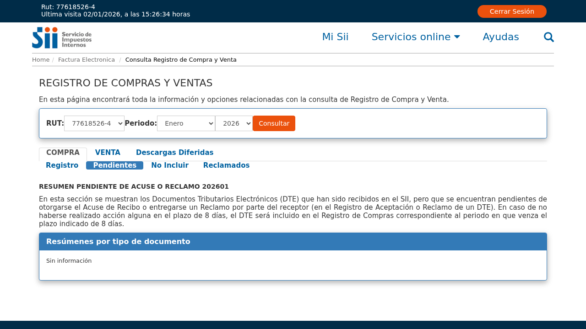This screenshot has width=586, height=329.
Task: Navigate to Factura Electronica breadcrumb
Action: pyautogui.click(x=87, y=60)
